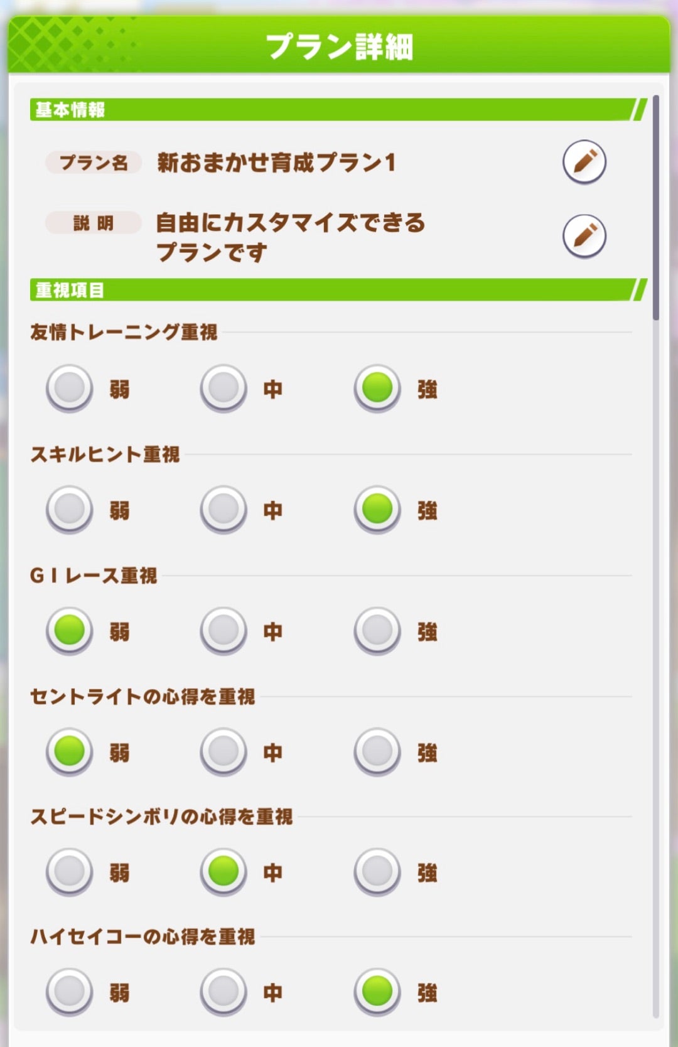Select 弱 for 友情トレーニング重視
Viewport: 678px width, 1047px height.
point(70,388)
